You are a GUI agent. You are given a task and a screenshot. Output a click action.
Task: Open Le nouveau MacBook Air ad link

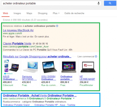18,30
